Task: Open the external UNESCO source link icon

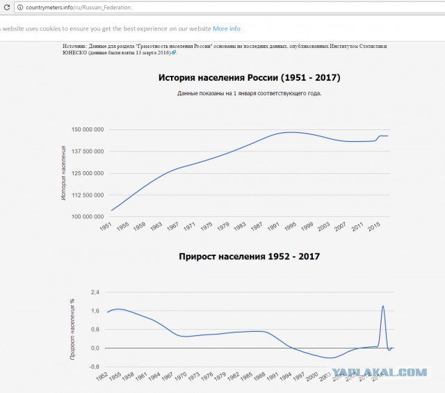Action: [174, 53]
